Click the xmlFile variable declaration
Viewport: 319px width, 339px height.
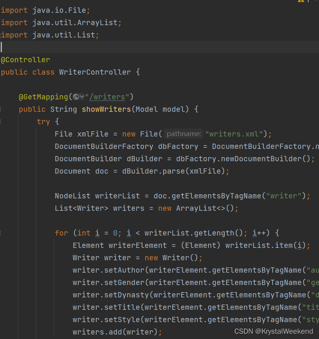click(93, 134)
